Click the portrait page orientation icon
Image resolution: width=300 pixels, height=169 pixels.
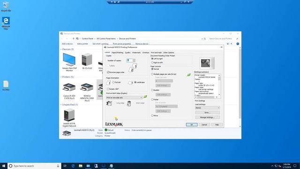pos(108,83)
